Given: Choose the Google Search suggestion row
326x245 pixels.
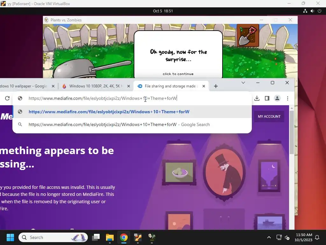Looking at the screenshot, I should 132,124.
